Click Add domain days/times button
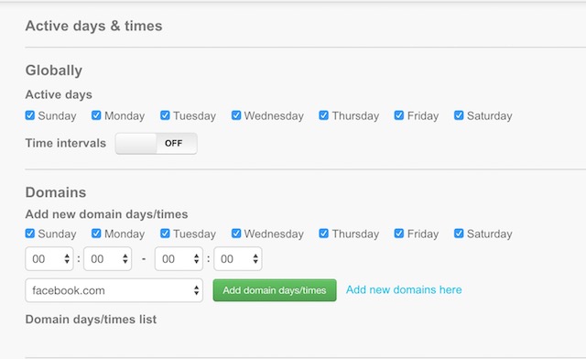Screen dimensions: 586x359 (x=275, y=290)
